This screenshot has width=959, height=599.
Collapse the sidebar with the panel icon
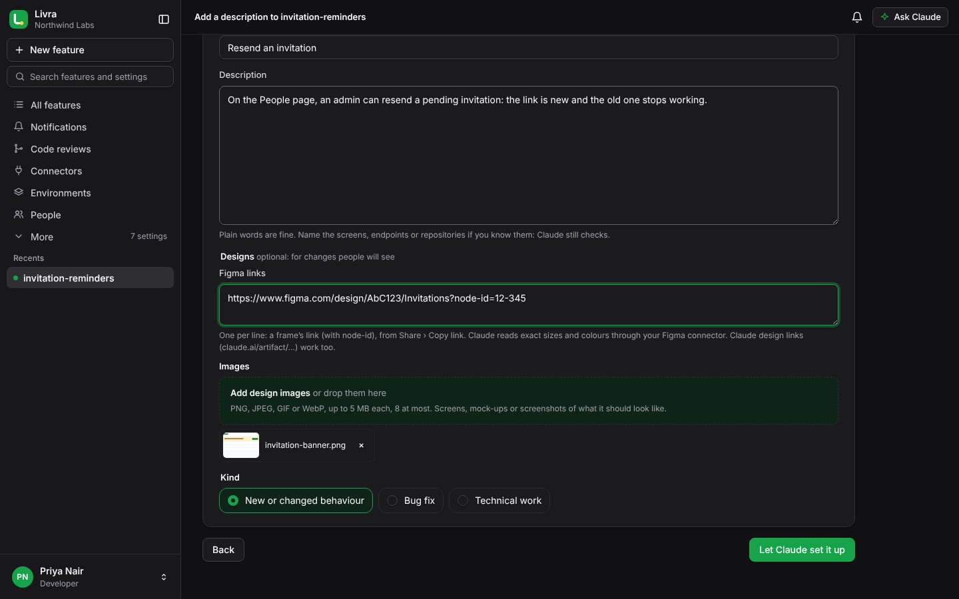point(164,19)
